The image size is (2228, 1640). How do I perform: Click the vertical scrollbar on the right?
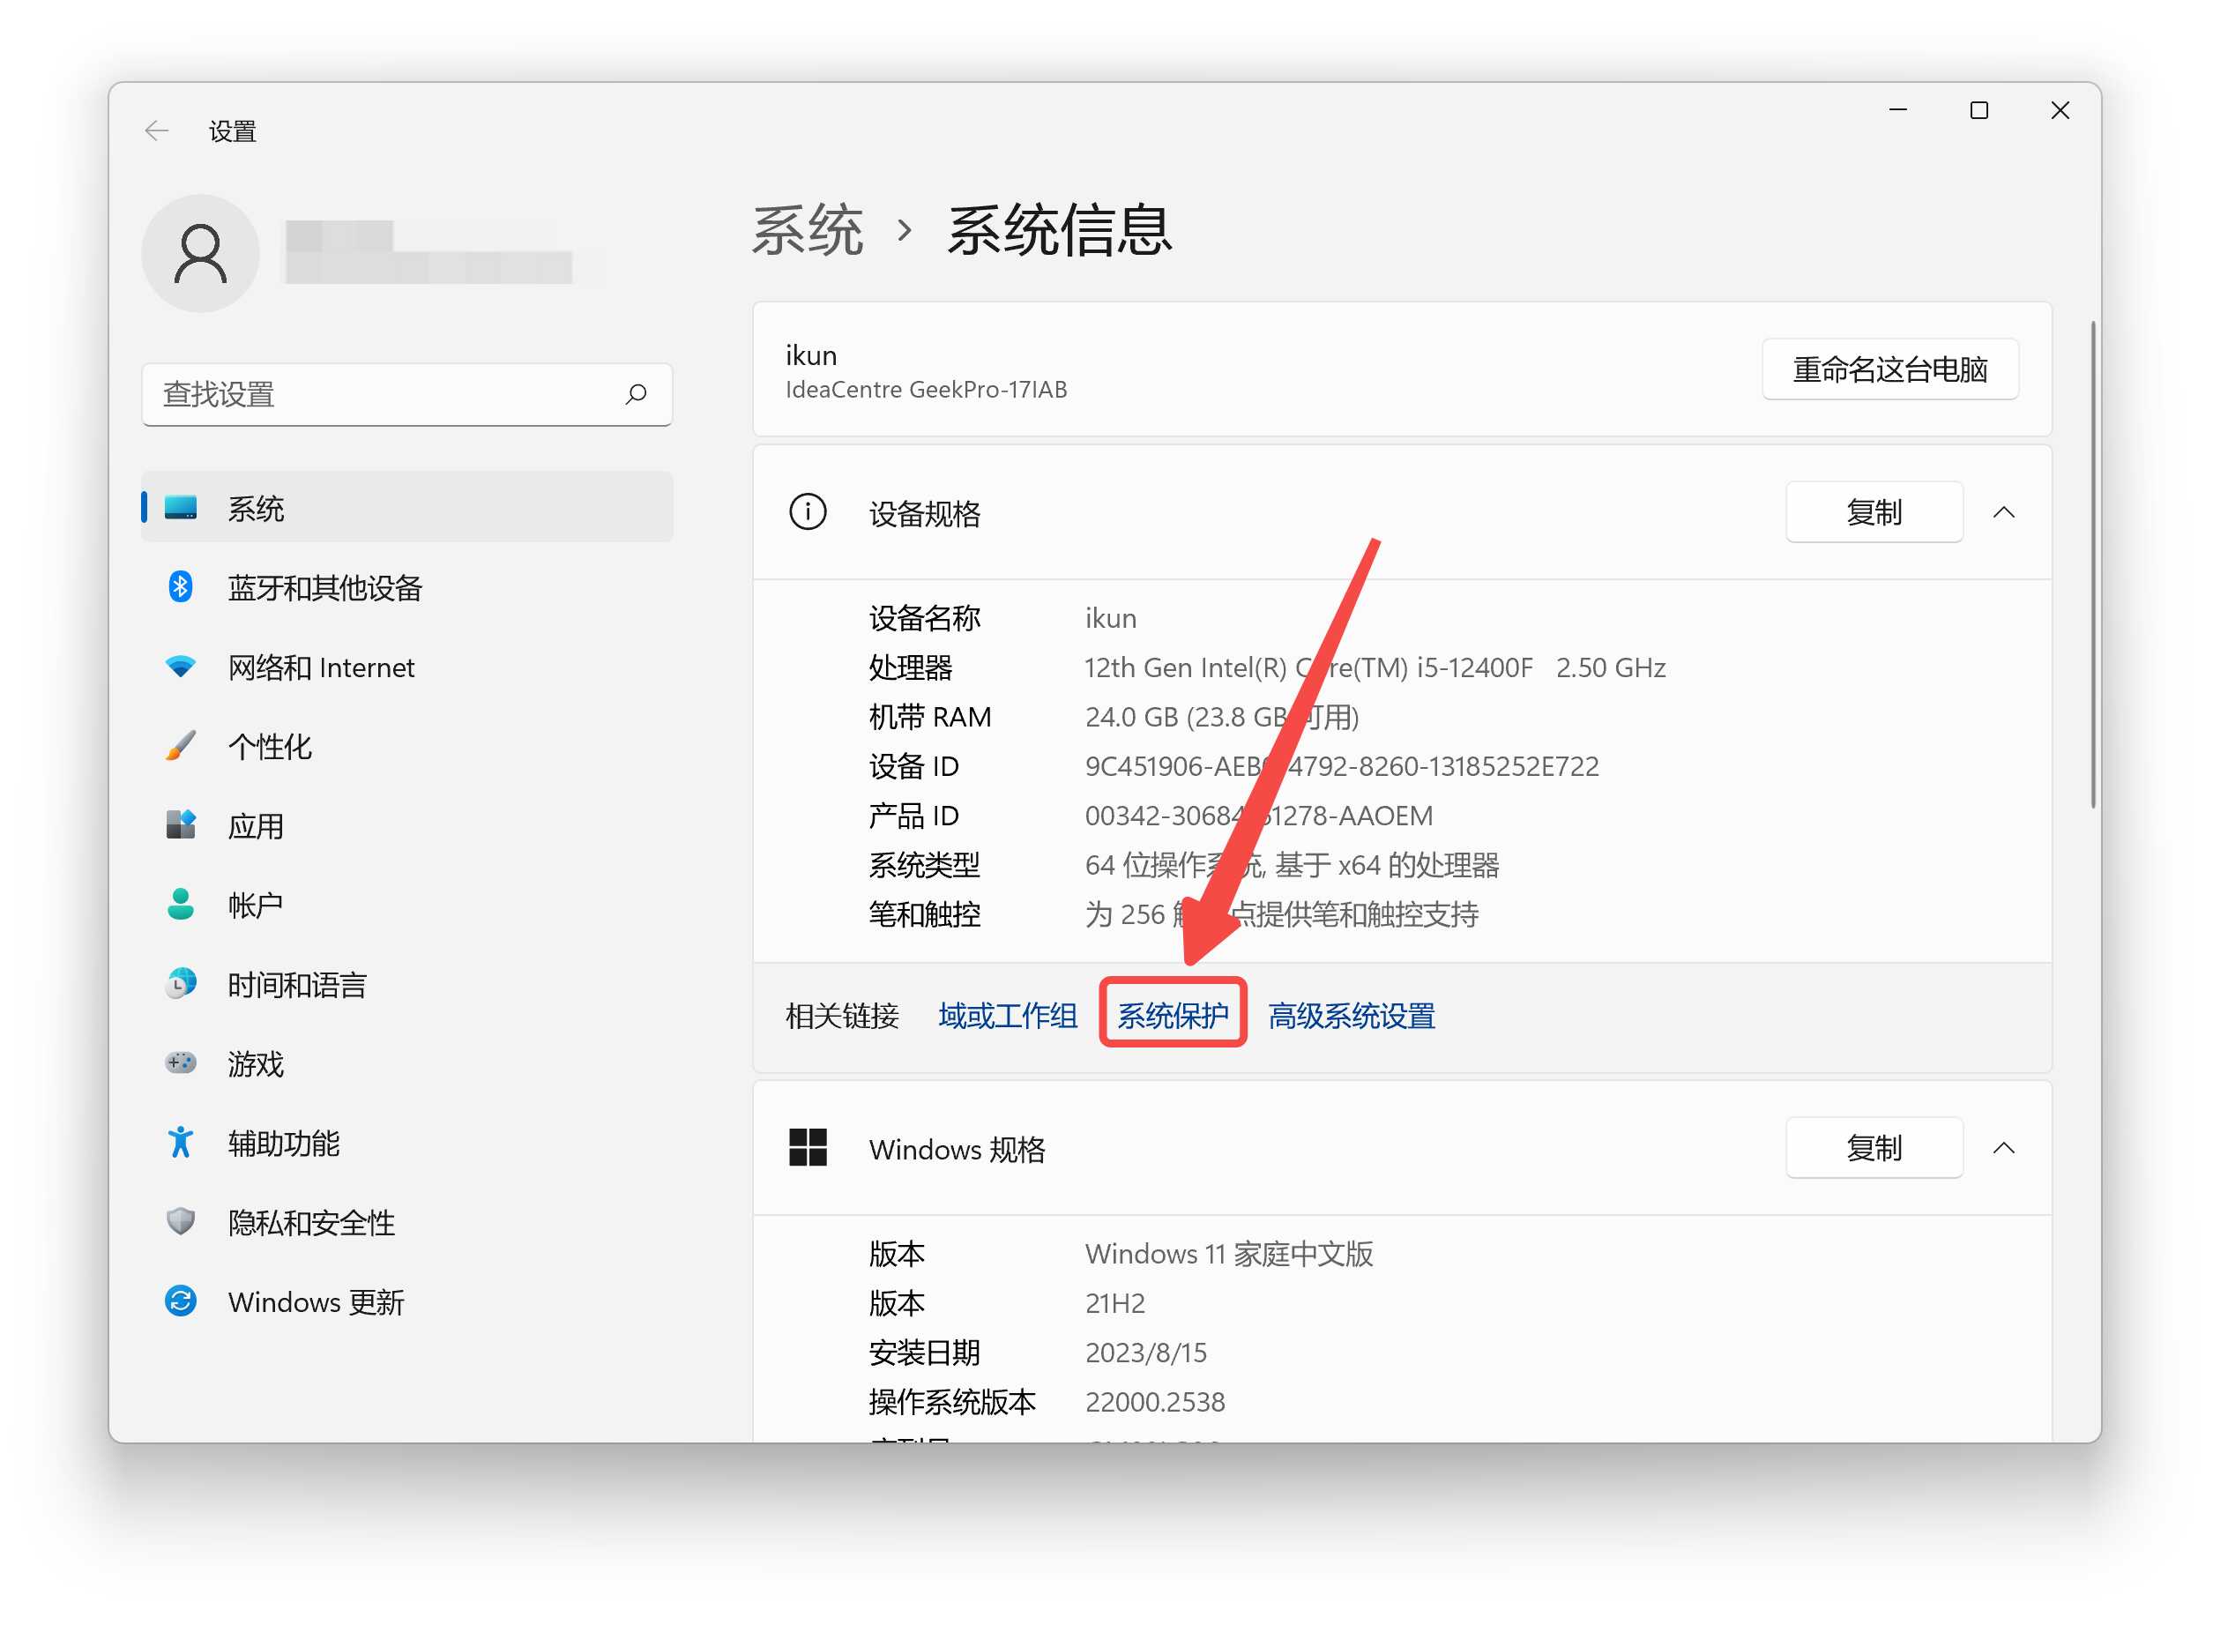[2093, 564]
